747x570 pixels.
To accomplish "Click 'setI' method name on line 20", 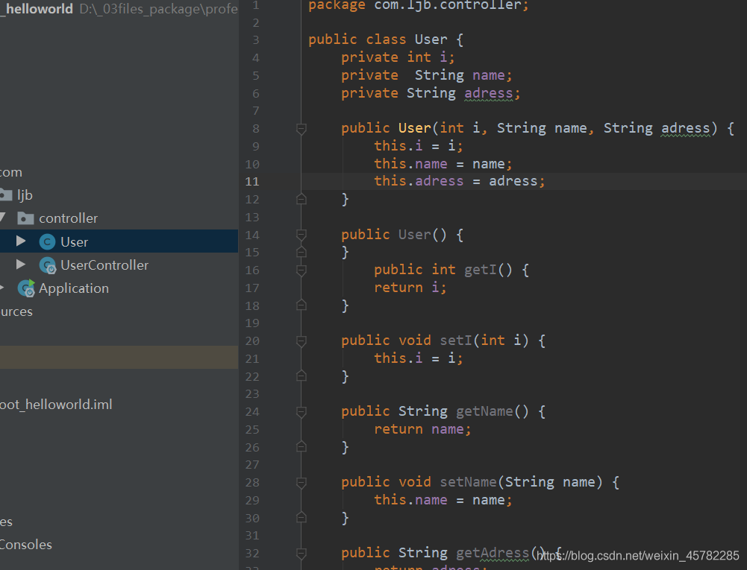I will coord(456,341).
